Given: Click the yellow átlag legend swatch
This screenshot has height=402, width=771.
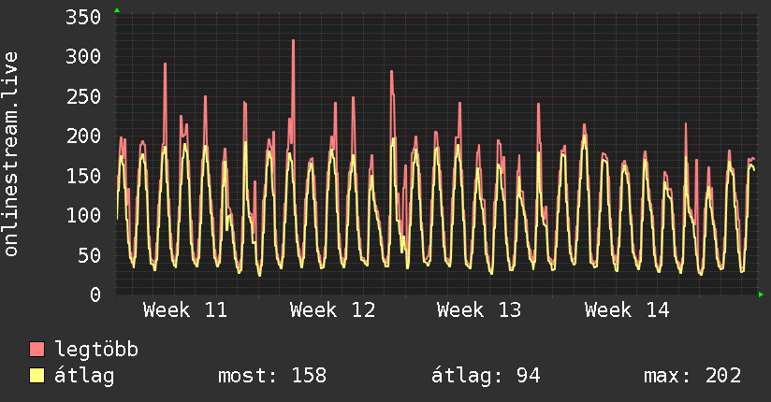Looking at the screenshot, I should (x=36, y=376).
